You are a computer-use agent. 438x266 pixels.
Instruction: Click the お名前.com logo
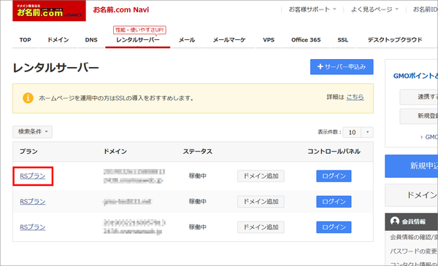(49, 11)
